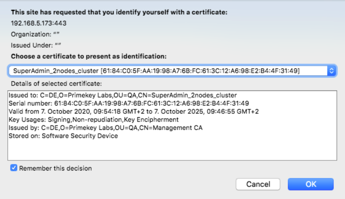The width and height of the screenshot is (345, 199).
Task: Click the empty area of the details box
Action: tap(172, 150)
